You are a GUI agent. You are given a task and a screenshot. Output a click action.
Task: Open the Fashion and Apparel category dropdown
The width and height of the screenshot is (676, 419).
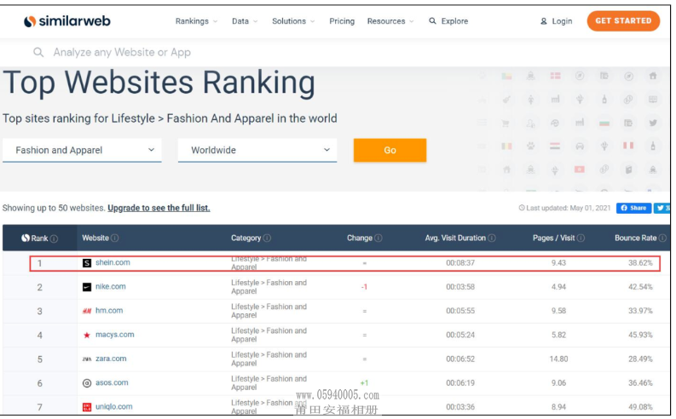pyautogui.click(x=82, y=150)
